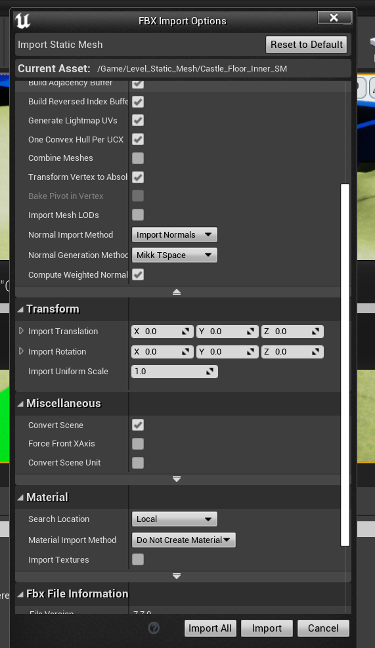Enable Force Front XAxis checkbox
Screen dimensions: 375x648
138,444
